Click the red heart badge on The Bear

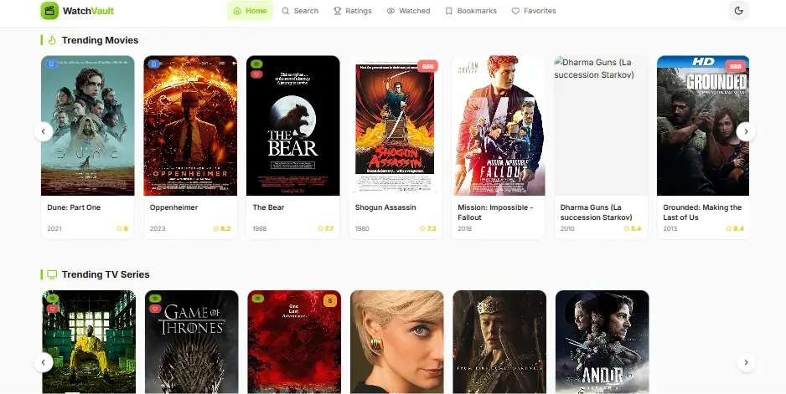click(x=256, y=74)
